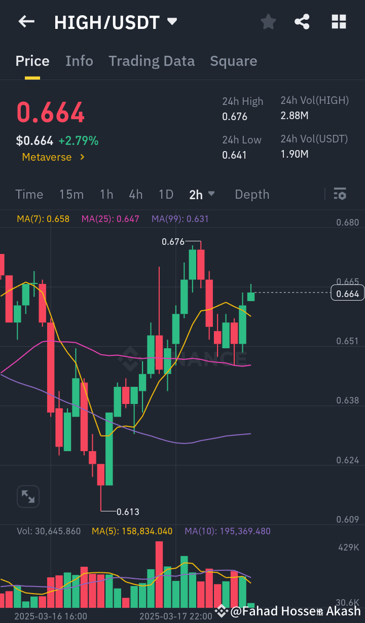The height and width of the screenshot is (623, 365).
Task: Tap the current price marker 0.664
Action: 347,292
